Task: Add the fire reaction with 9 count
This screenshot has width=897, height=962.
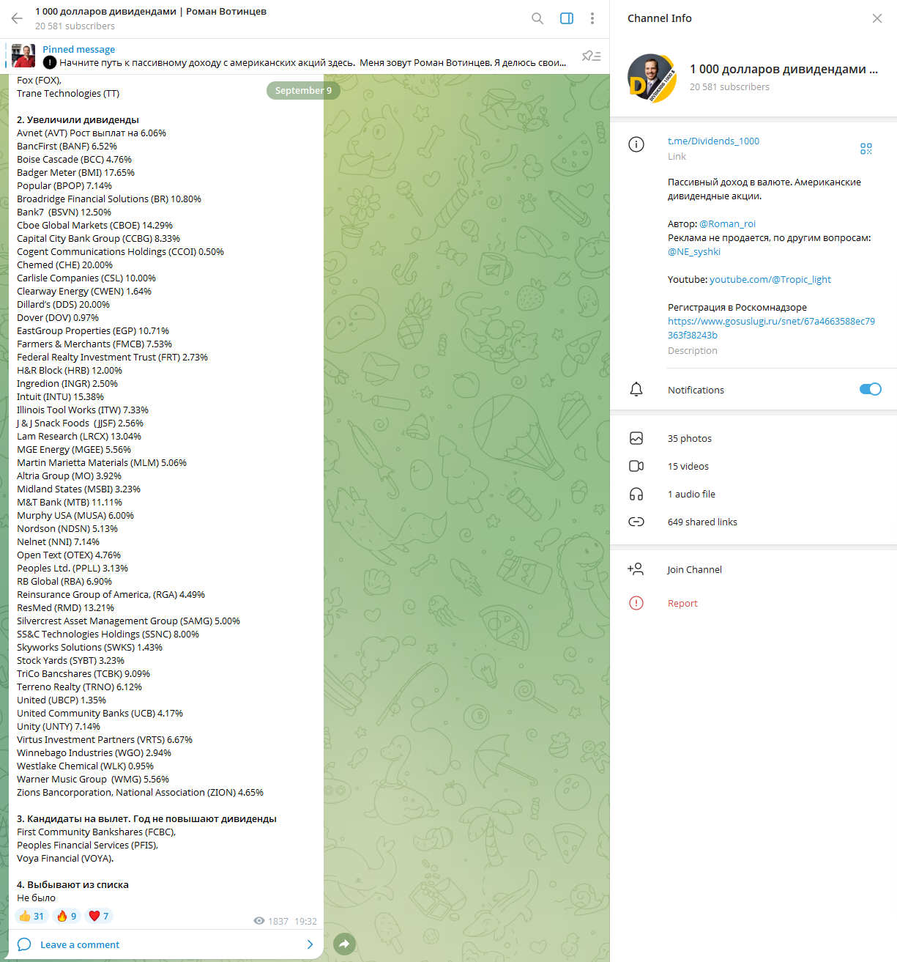Action: pos(67,916)
